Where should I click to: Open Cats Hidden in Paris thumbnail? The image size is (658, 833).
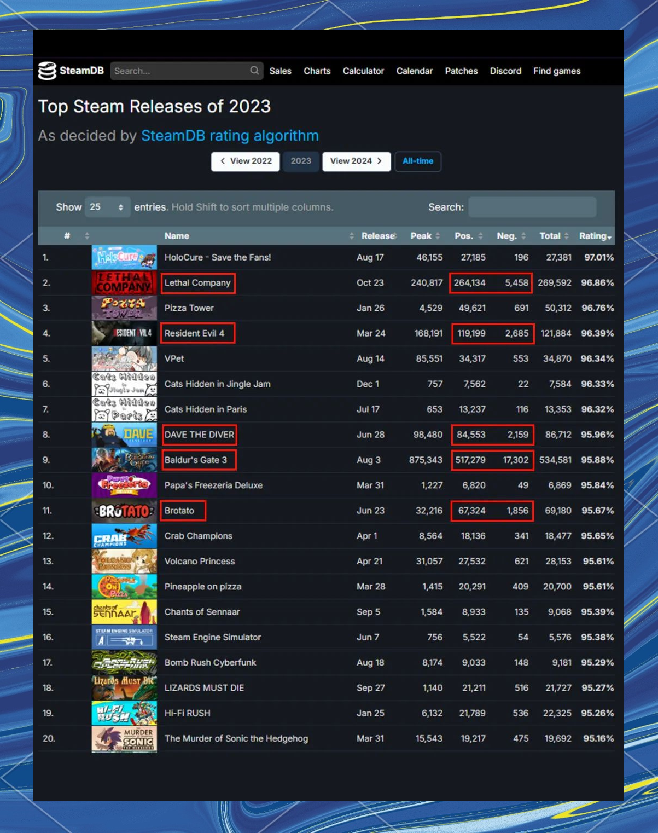[x=124, y=409]
